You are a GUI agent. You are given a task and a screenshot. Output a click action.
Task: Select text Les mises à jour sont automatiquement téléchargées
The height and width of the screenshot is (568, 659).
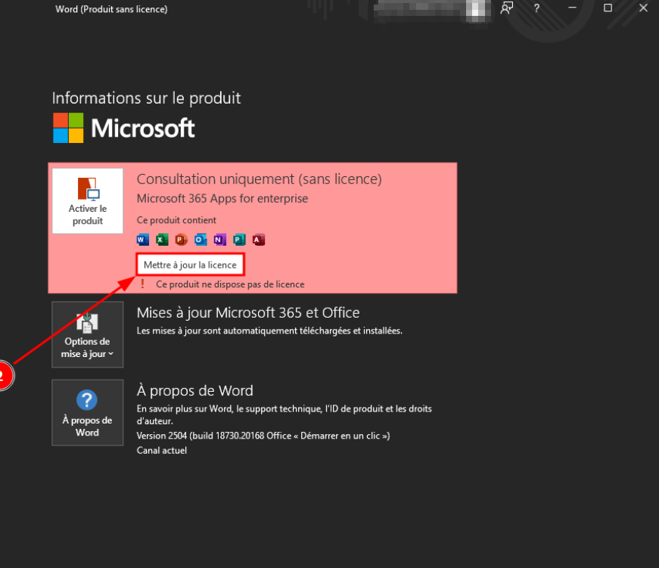click(x=269, y=331)
